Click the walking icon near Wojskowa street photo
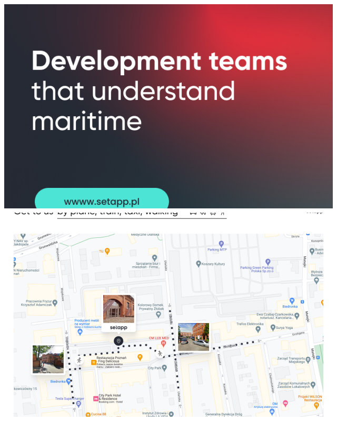The height and width of the screenshot is (421, 337). tap(79, 360)
